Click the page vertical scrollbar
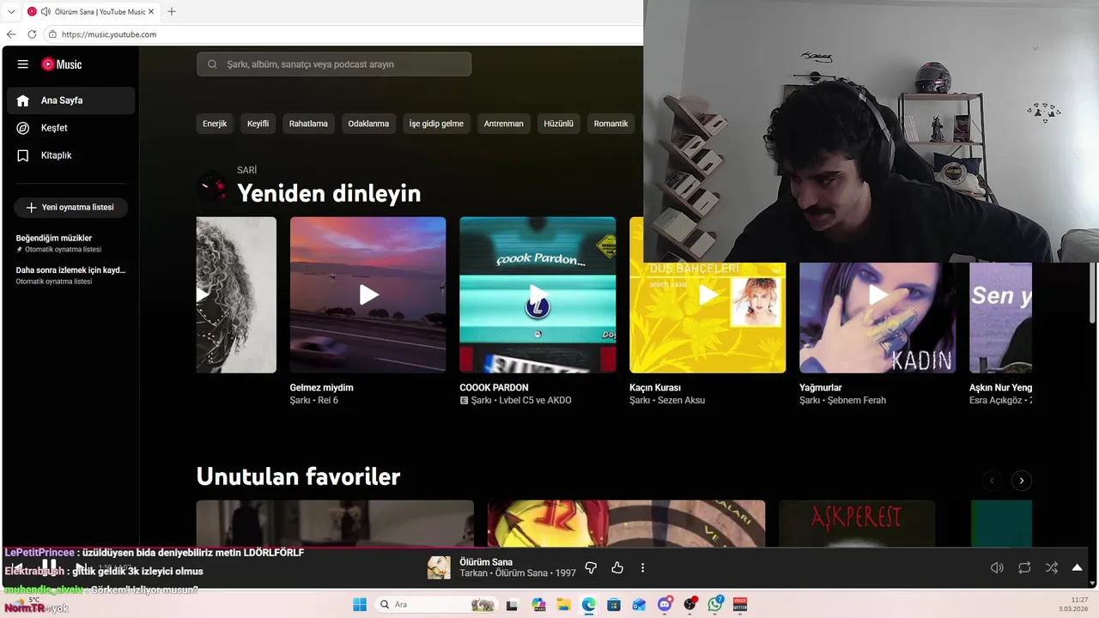This screenshot has width=1099, height=618. point(1092,292)
